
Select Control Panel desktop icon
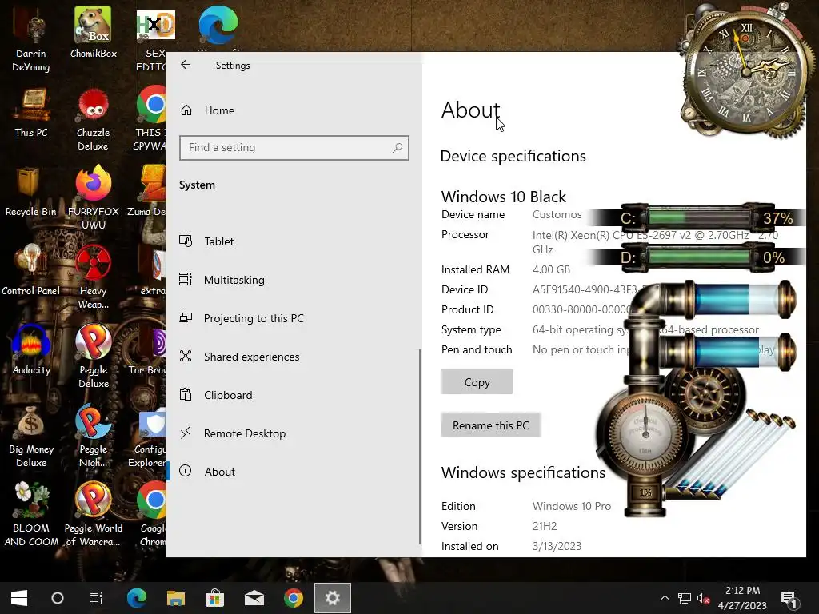click(x=30, y=270)
